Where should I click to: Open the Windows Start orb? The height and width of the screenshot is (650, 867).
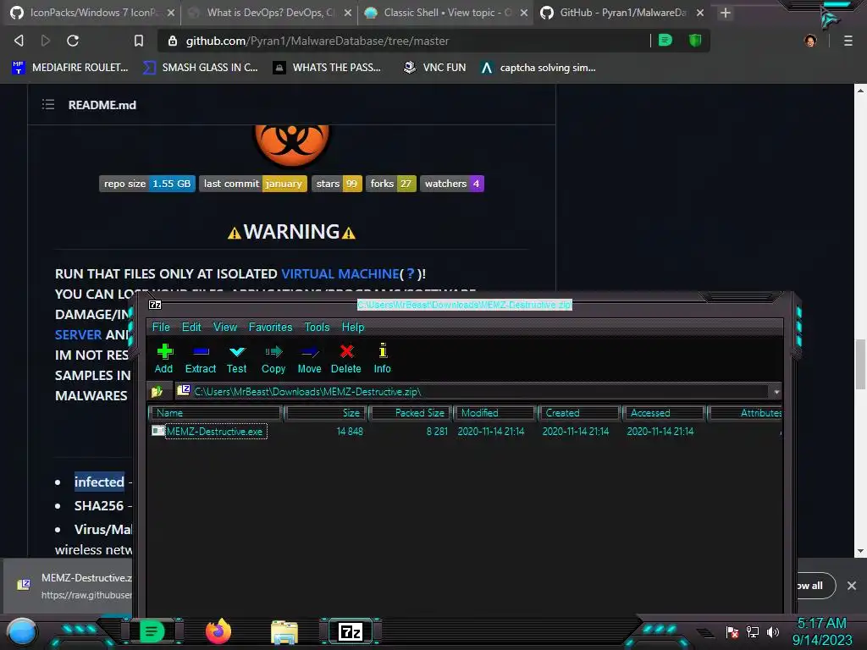click(22, 632)
